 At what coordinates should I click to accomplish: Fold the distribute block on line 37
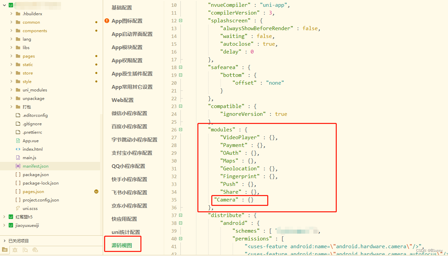180,215
